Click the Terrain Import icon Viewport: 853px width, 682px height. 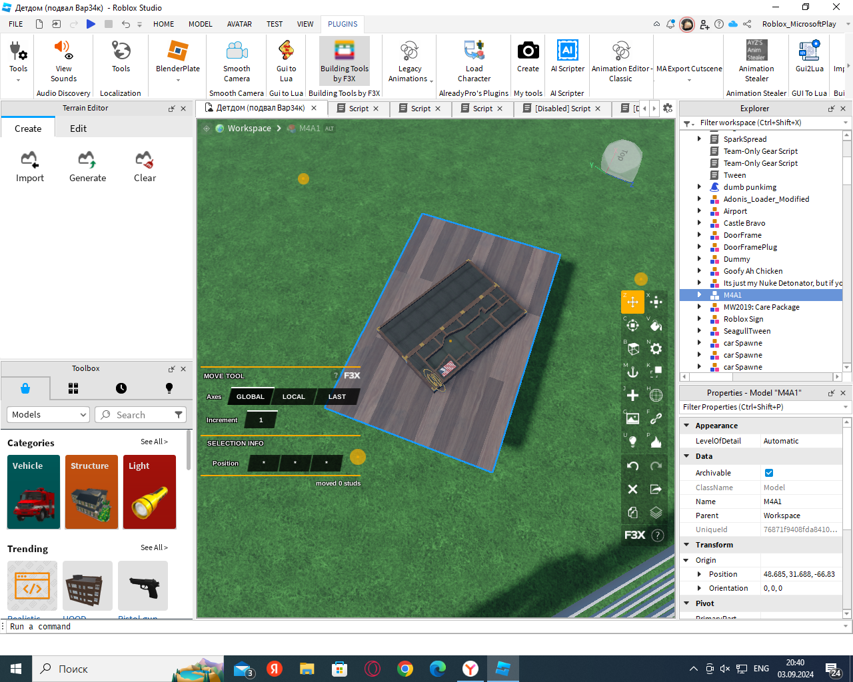[x=29, y=167]
